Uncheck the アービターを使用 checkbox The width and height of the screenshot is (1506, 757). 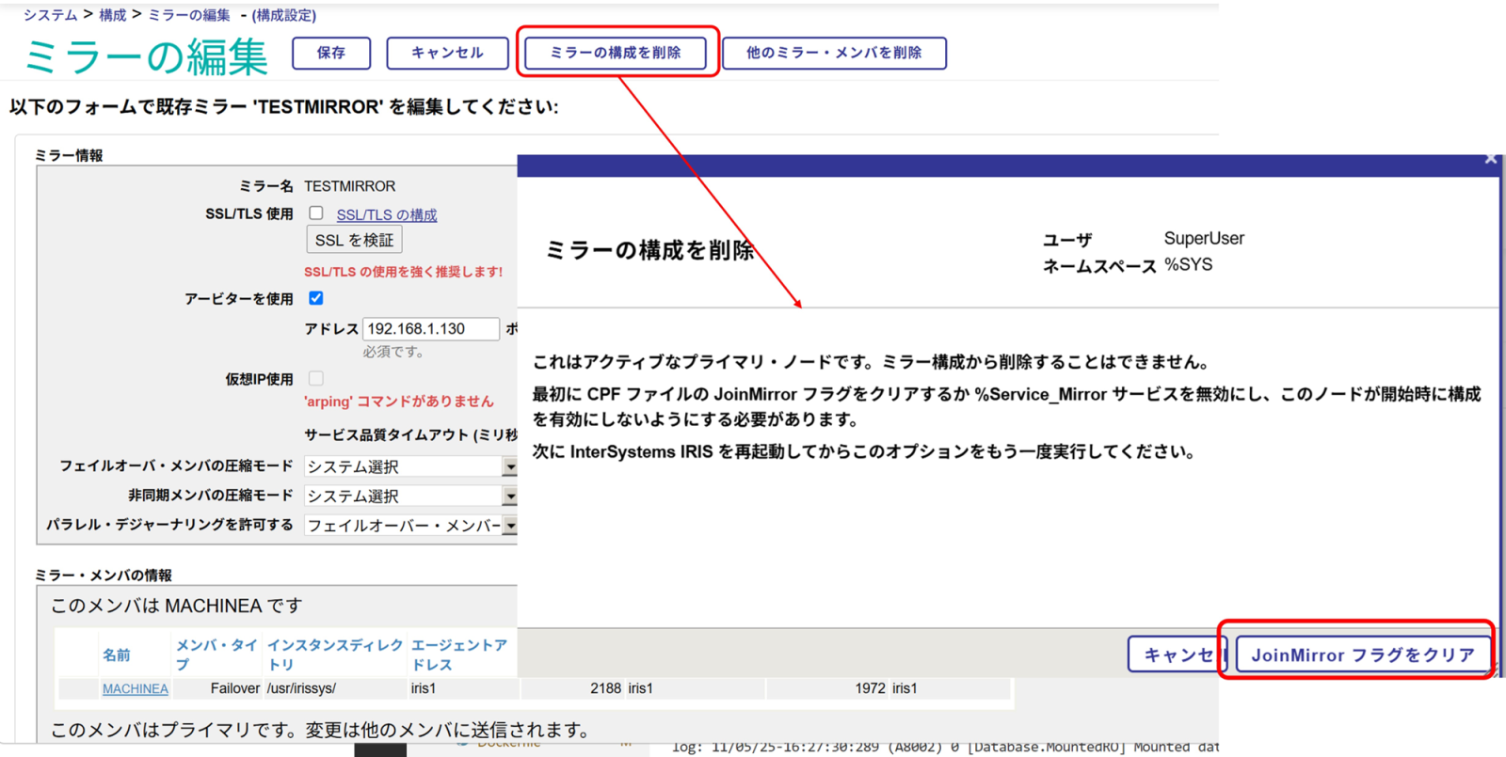(x=316, y=298)
